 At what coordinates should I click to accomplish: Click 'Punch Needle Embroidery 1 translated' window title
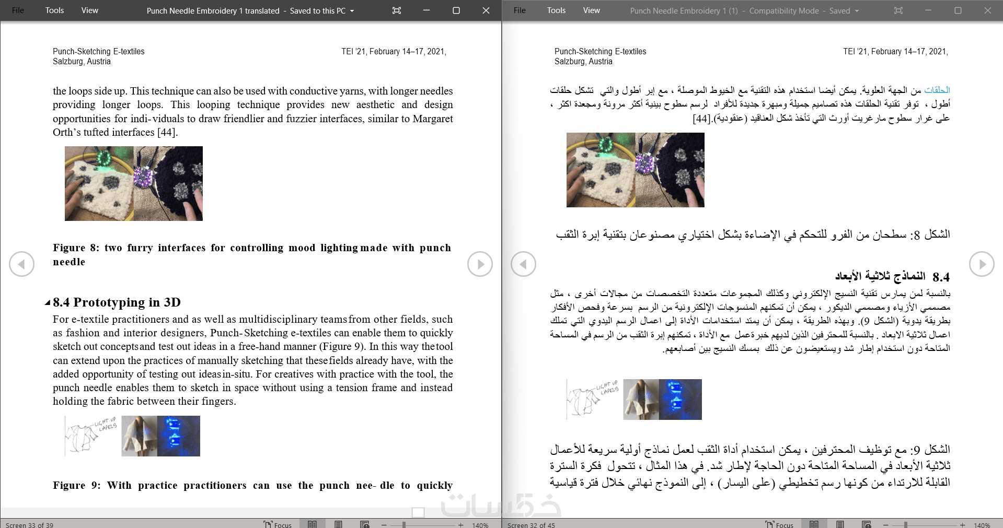[x=213, y=11]
